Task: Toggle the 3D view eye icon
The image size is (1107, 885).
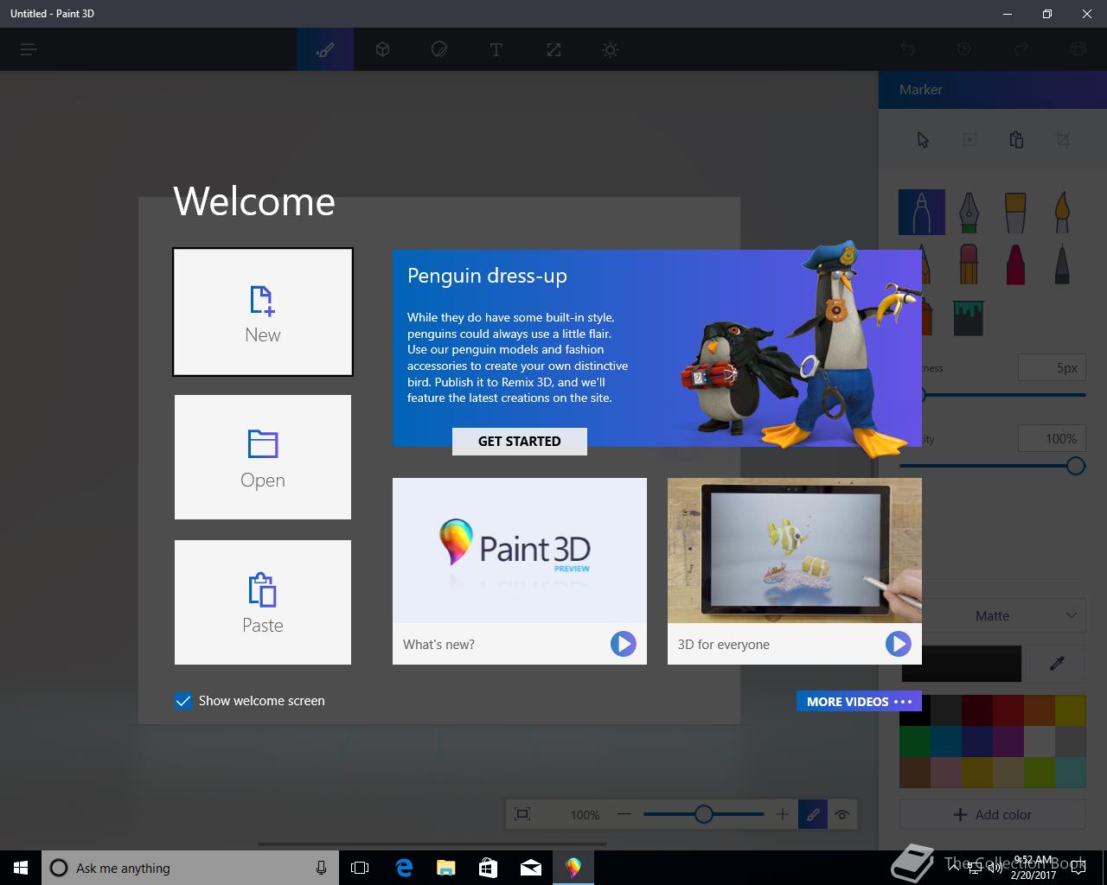Action: point(841,814)
